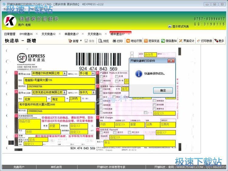Switch to 天天快递02 tab
Viewport: 228px width, 171px height.
[48, 34]
